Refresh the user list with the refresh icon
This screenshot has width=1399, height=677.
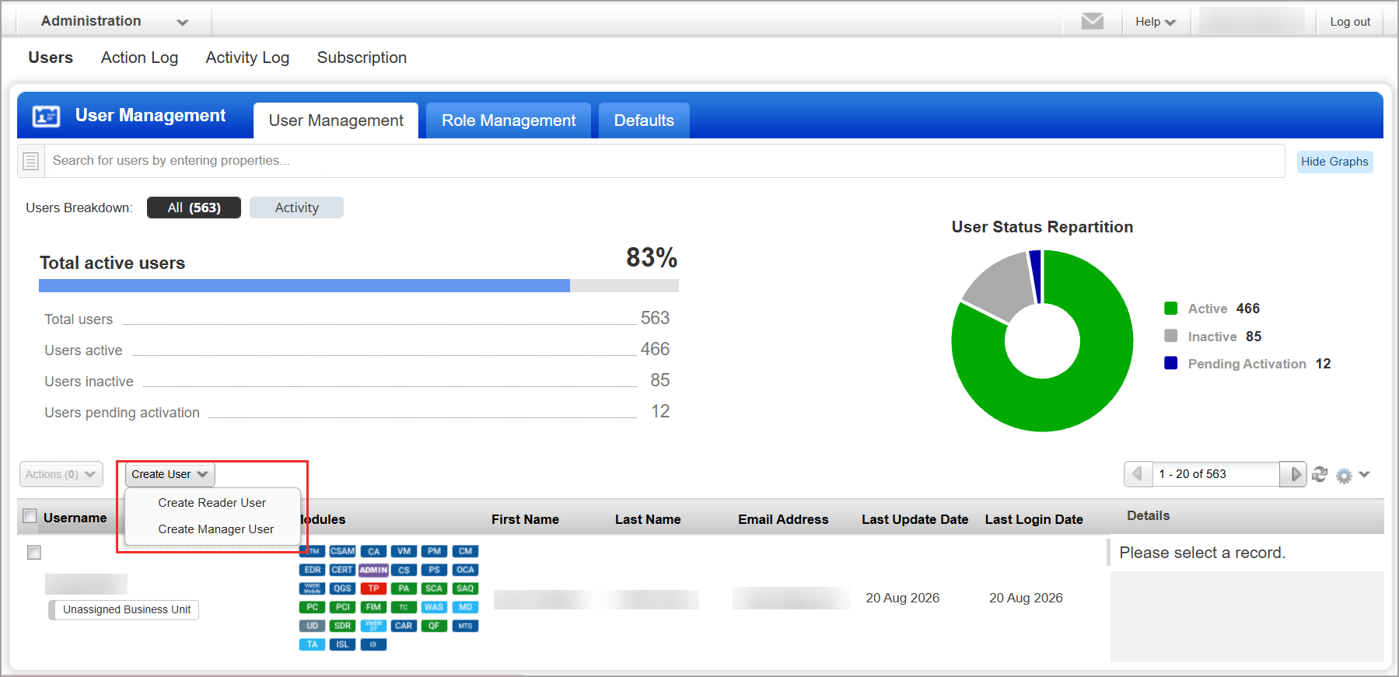point(1320,474)
